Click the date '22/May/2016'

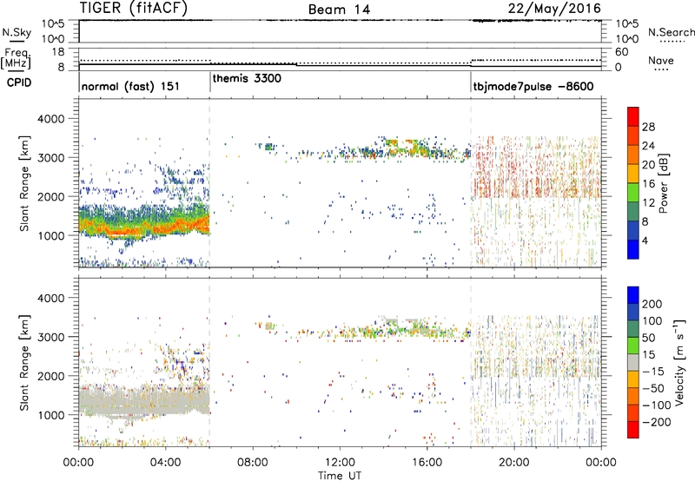coord(554,8)
